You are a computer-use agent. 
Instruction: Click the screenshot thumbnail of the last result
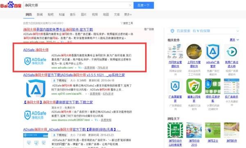pyautogui.click(x=36, y=140)
